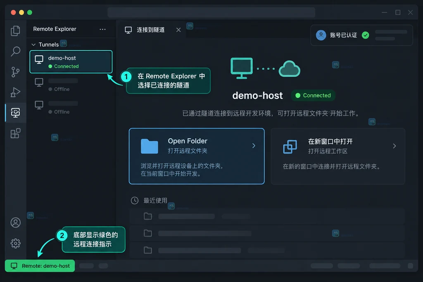Click the chevron on 在新窗口中打开 card
423x282 pixels.
click(x=394, y=146)
